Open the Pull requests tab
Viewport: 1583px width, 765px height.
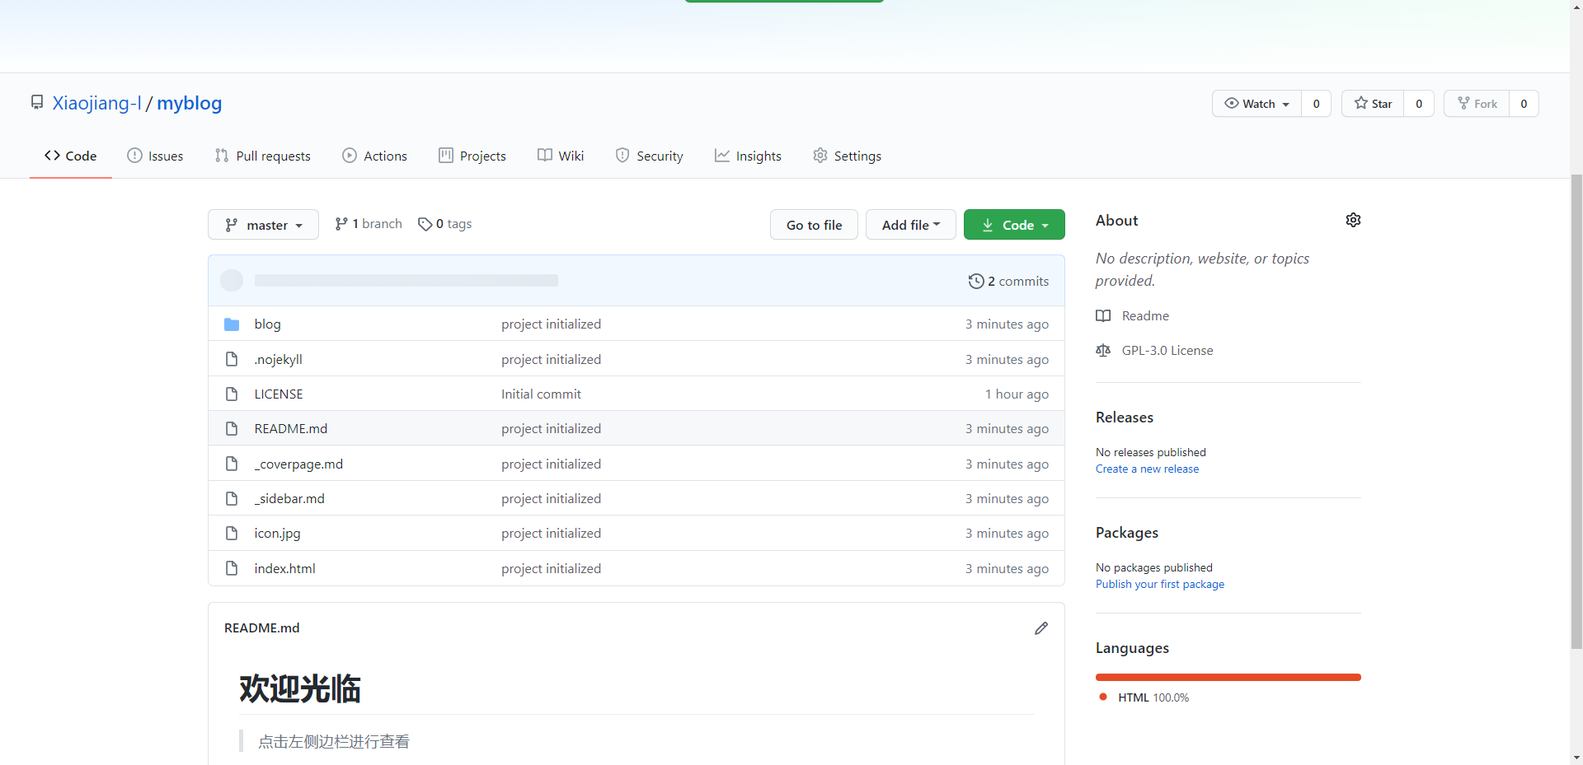coord(262,156)
